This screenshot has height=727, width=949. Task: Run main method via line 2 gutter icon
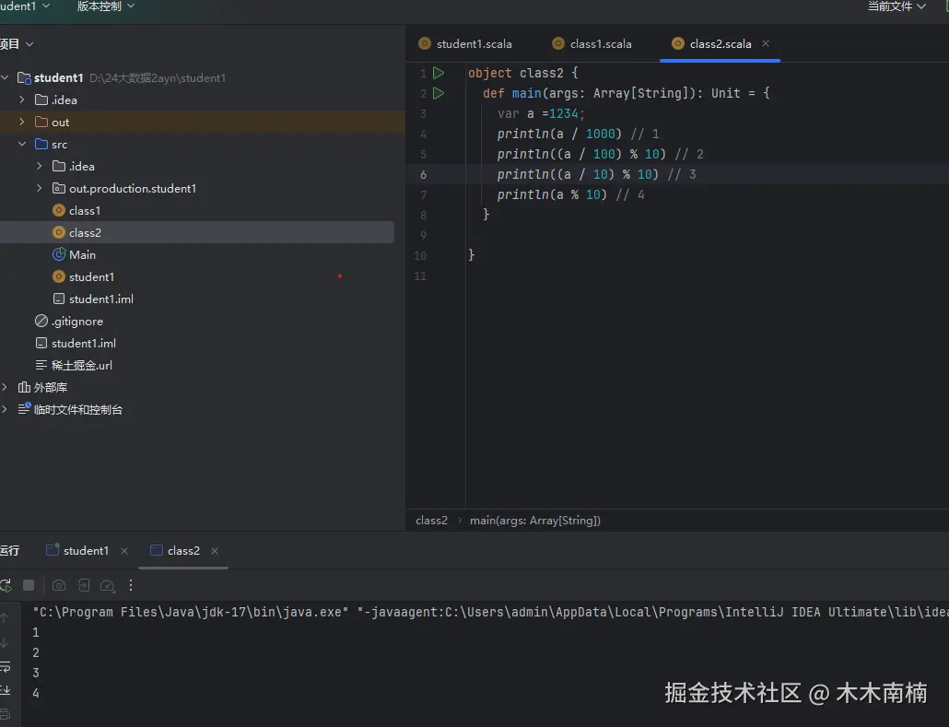(x=439, y=93)
